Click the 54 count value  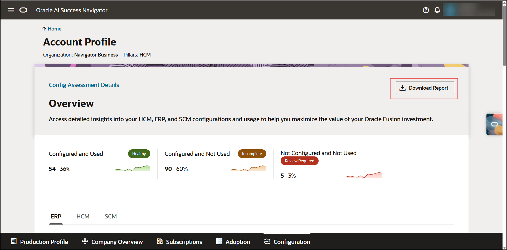(x=52, y=169)
